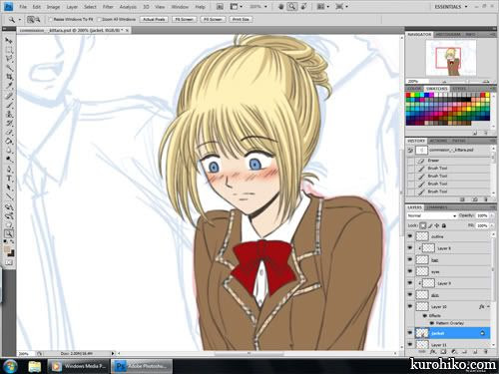Open the blend mode Normal dropdown
The image size is (499, 374).
pos(432,215)
